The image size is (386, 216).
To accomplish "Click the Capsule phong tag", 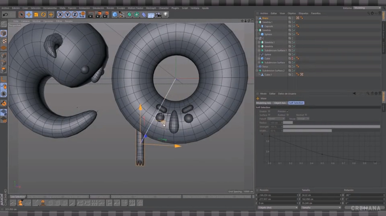I will [298, 26].
